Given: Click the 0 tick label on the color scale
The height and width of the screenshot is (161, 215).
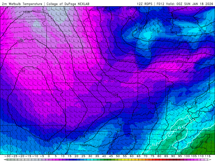Looking at the screenshot, I should pos(49,156).
